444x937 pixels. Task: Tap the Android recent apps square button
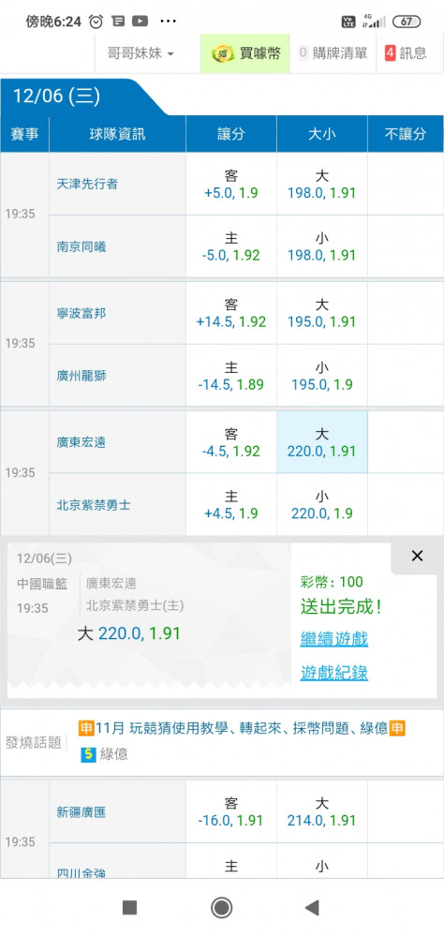[129, 908]
